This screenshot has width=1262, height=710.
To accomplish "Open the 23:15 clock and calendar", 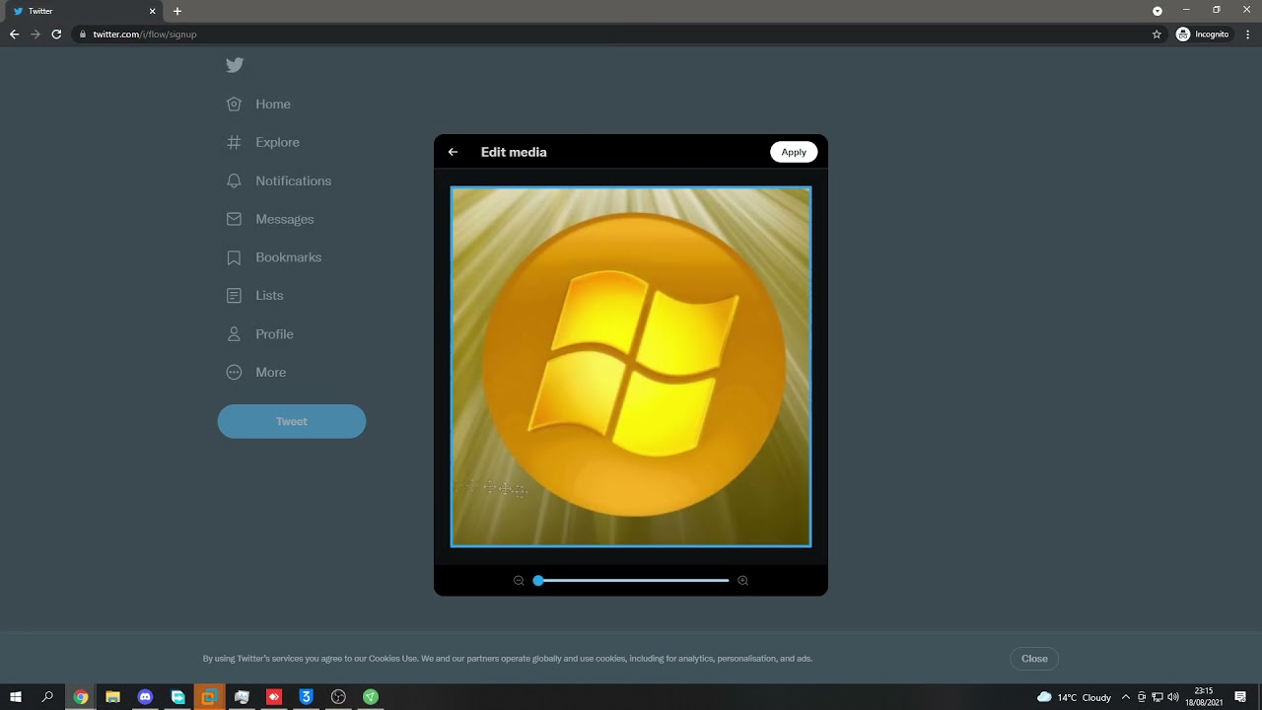I will tap(1204, 697).
